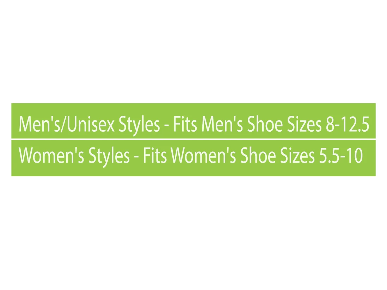This screenshot has width=387, height=290.
Task: Click the white divider line between banners
Action: coord(193,139)
